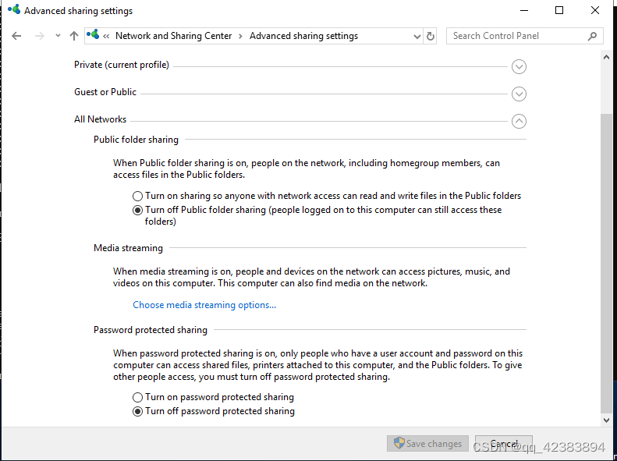Open recent locations dropdown arrow
This screenshot has height=461, width=617.
coord(58,36)
